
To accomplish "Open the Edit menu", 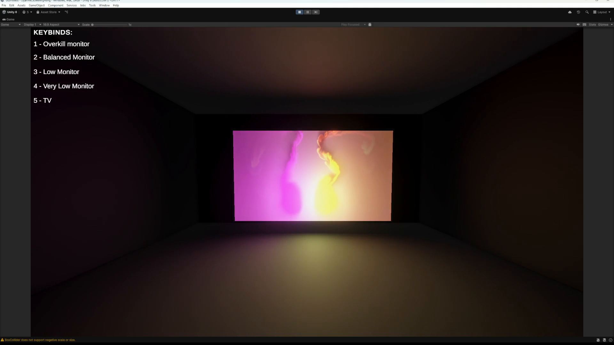I will pyautogui.click(x=12, y=5).
